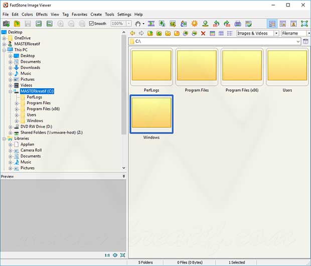Select the hand pan tool
The height and width of the screenshot is (266, 311).
click(x=137, y=24)
